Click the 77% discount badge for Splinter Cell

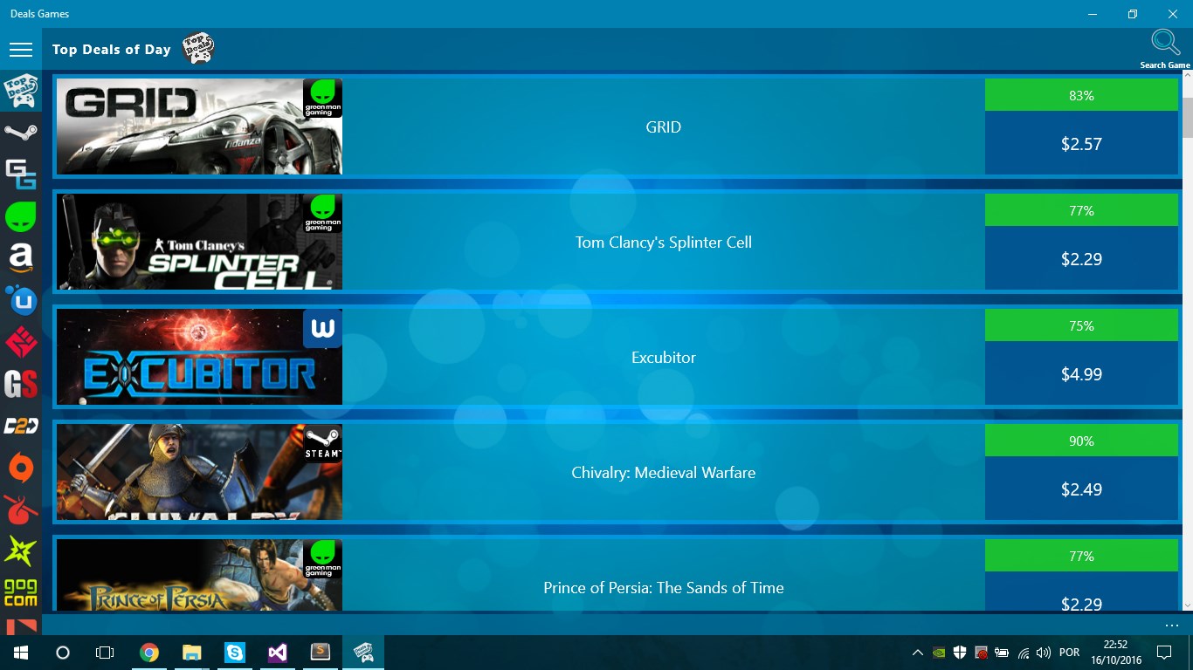pos(1081,210)
